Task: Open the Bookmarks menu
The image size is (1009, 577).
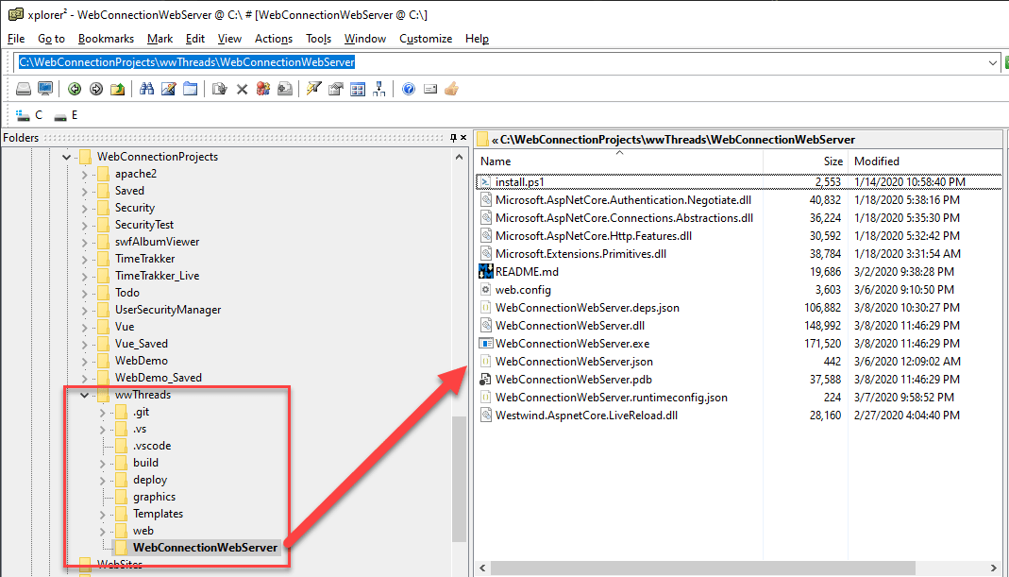Action: tap(106, 39)
